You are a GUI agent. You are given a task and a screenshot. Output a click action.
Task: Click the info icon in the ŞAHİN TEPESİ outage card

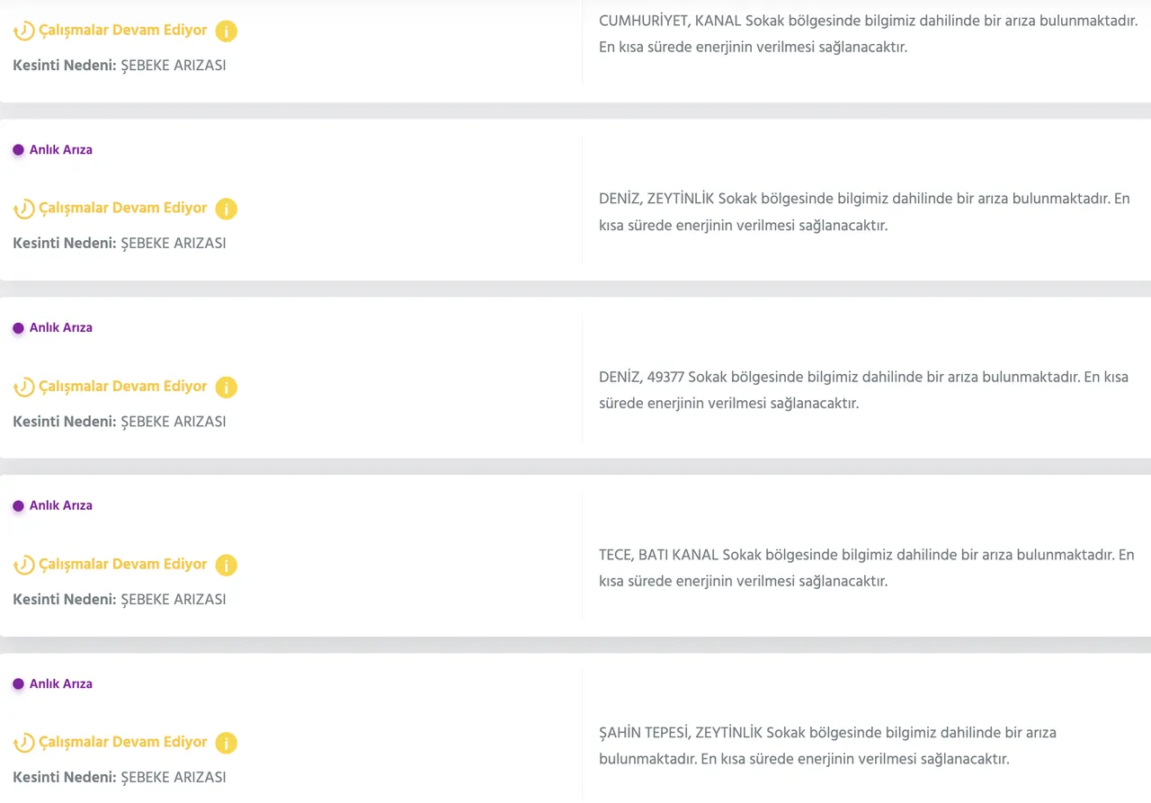click(x=226, y=744)
